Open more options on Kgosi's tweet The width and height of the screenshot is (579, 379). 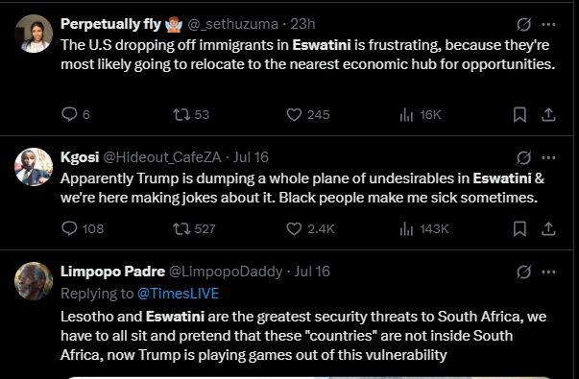548,158
